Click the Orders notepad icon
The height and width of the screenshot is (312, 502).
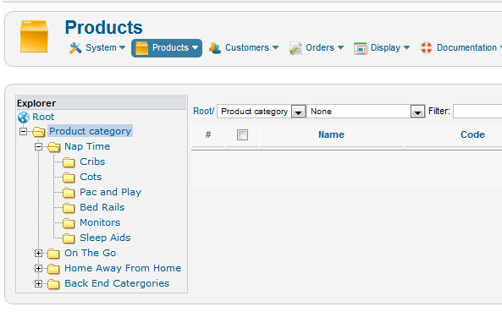pos(295,48)
